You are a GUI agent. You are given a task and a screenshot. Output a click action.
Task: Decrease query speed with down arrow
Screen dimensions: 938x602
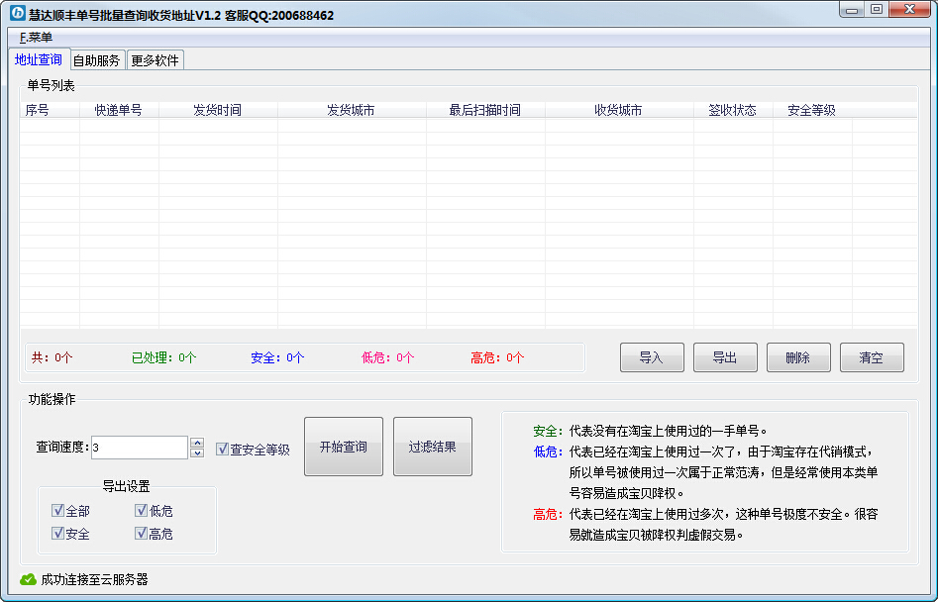pyautogui.click(x=197, y=453)
